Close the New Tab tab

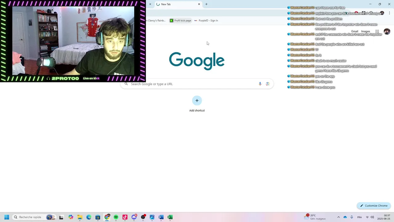point(199,4)
